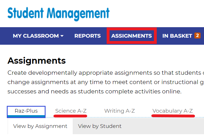Click the blue nav bar left of My Classroom
The height and width of the screenshot is (135, 204).
[x=6, y=36]
